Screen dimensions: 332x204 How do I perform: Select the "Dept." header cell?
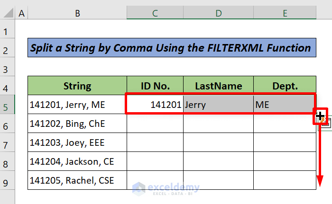pyautogui.click(x=285, y=86)
